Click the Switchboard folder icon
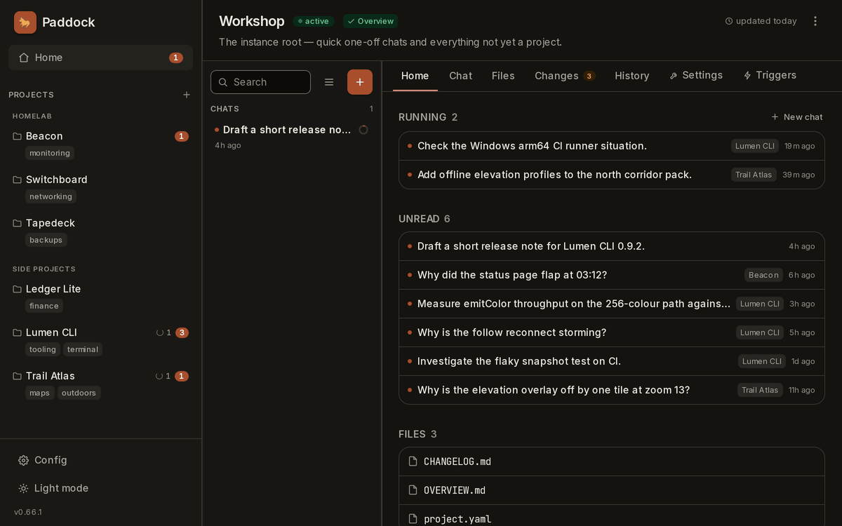The width and height of the screenshot is (842, 526). pyautogui.click(x=18, y=180)
